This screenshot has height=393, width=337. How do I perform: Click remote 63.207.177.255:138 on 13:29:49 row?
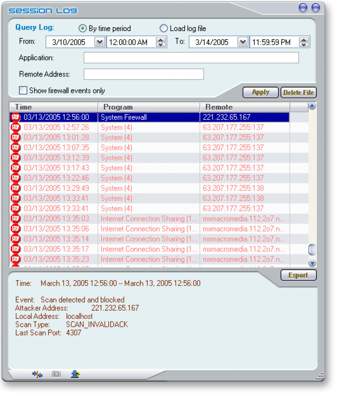(x=233, y=188)
